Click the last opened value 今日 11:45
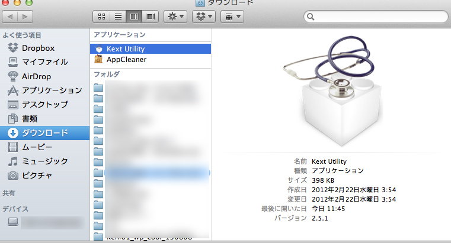The height and width of the screenshot is (243, 451). [x=328, y=209]
